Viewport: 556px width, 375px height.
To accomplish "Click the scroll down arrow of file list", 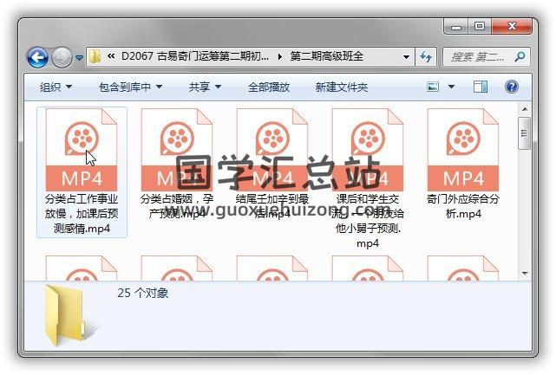I will pos(525,274).
